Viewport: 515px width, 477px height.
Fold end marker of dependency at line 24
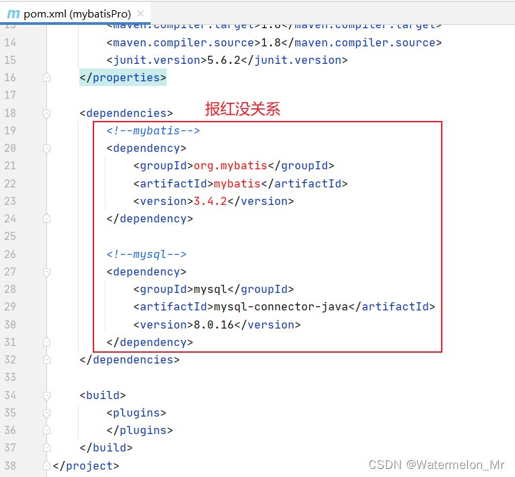[46, 218]
